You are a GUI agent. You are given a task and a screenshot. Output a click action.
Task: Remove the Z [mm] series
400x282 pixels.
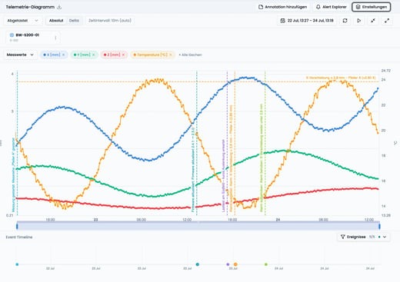(123, 55)
